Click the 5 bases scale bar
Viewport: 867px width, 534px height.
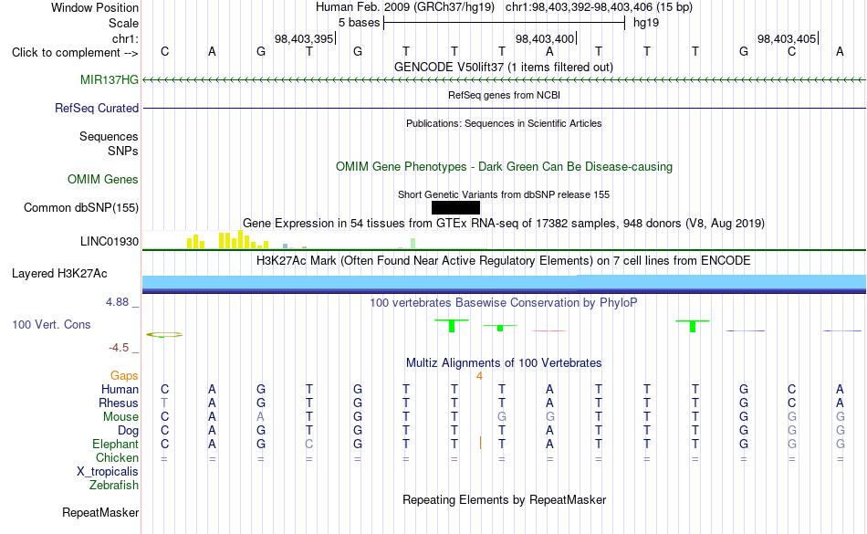coord(504,23)
